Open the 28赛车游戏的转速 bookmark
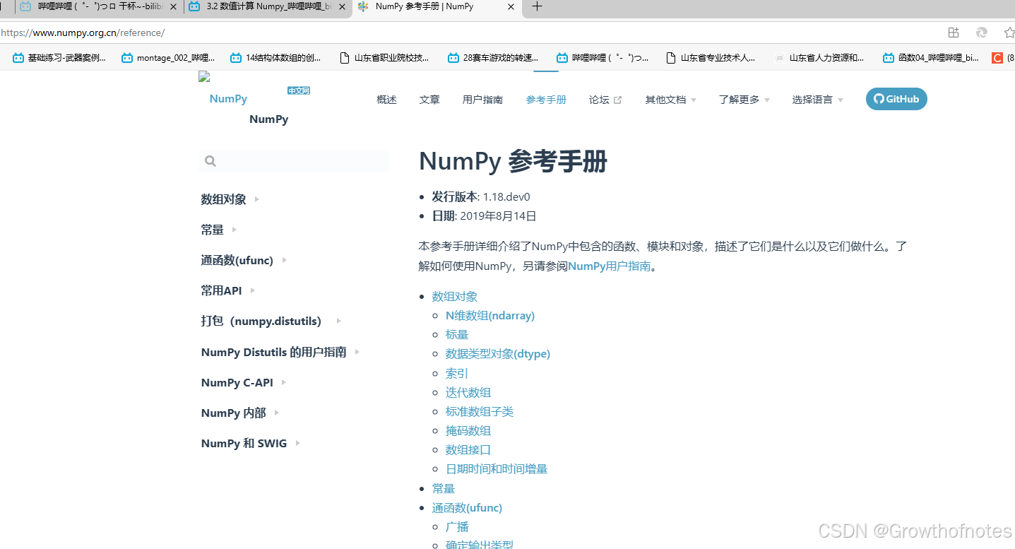This screenshot has width=1015, height=549. click(493, 58)
